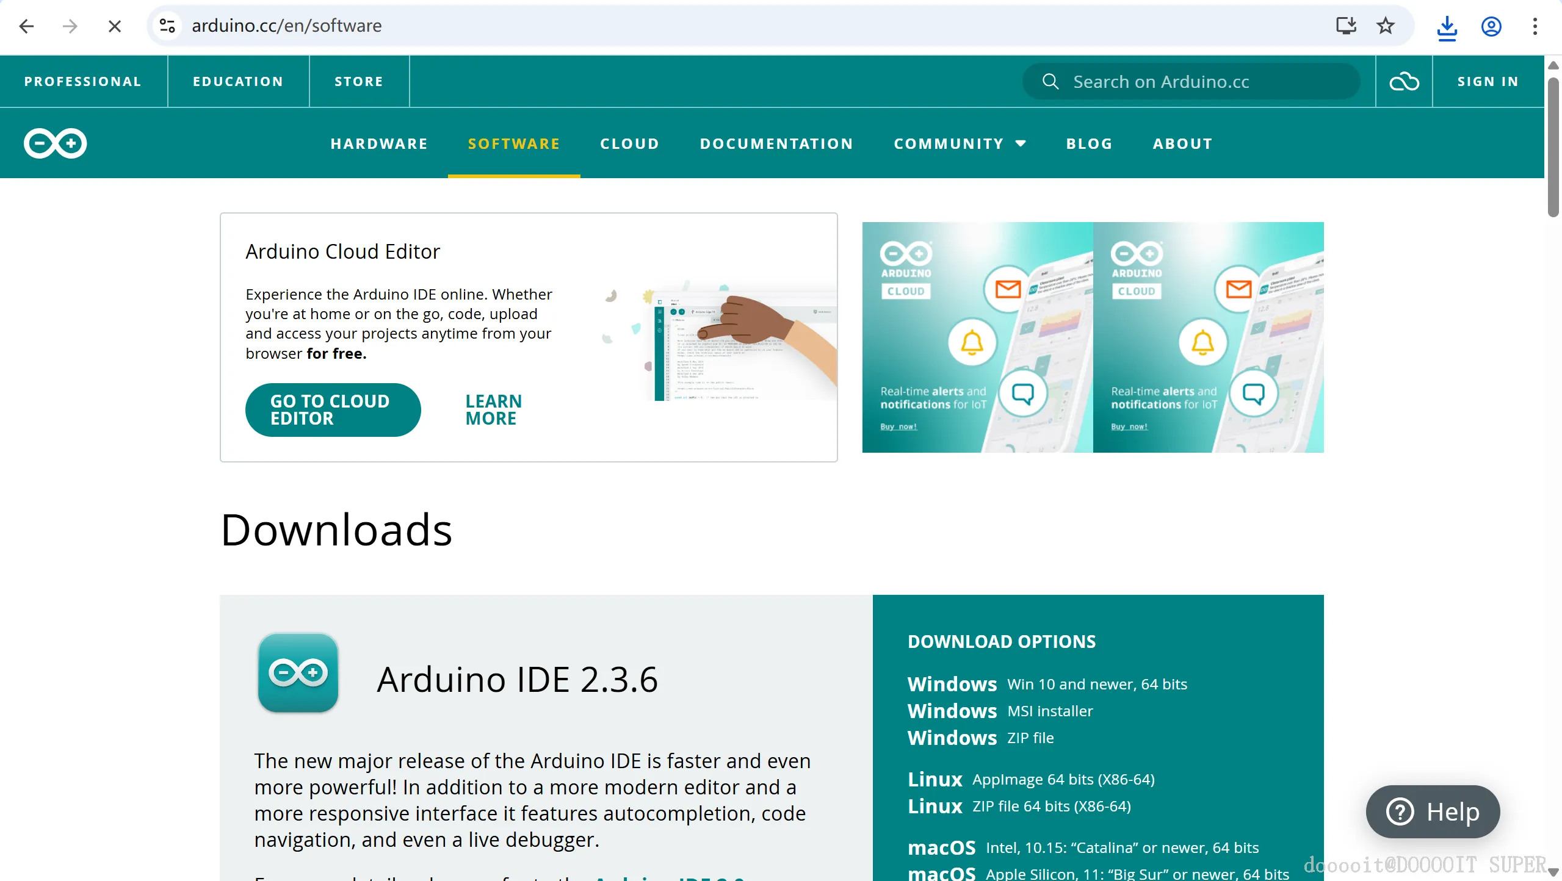
Task: Open the Chrome profile account icon
Action: (1491, 27)
